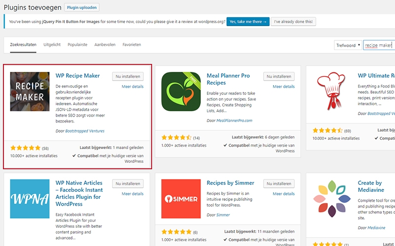Open Meer details for Recipes by Simmer

click(x=283, y=194)
